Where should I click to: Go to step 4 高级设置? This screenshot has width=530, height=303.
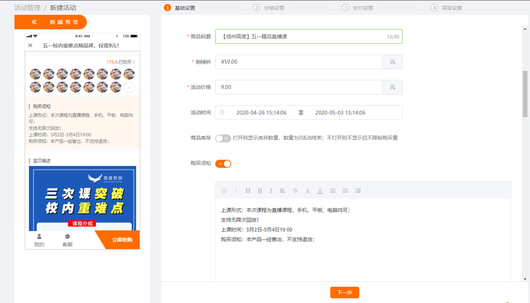pyautogui.click(x=447, y=8)
